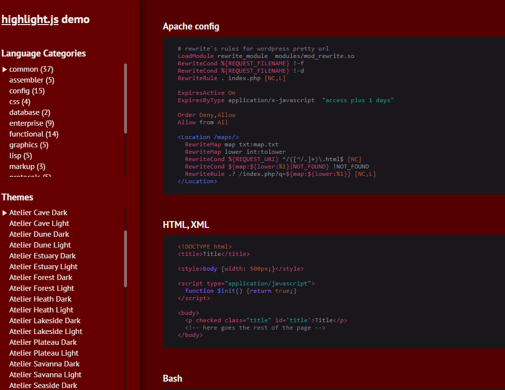Click the <!DOCTYPE html> line

coord(205,247)
